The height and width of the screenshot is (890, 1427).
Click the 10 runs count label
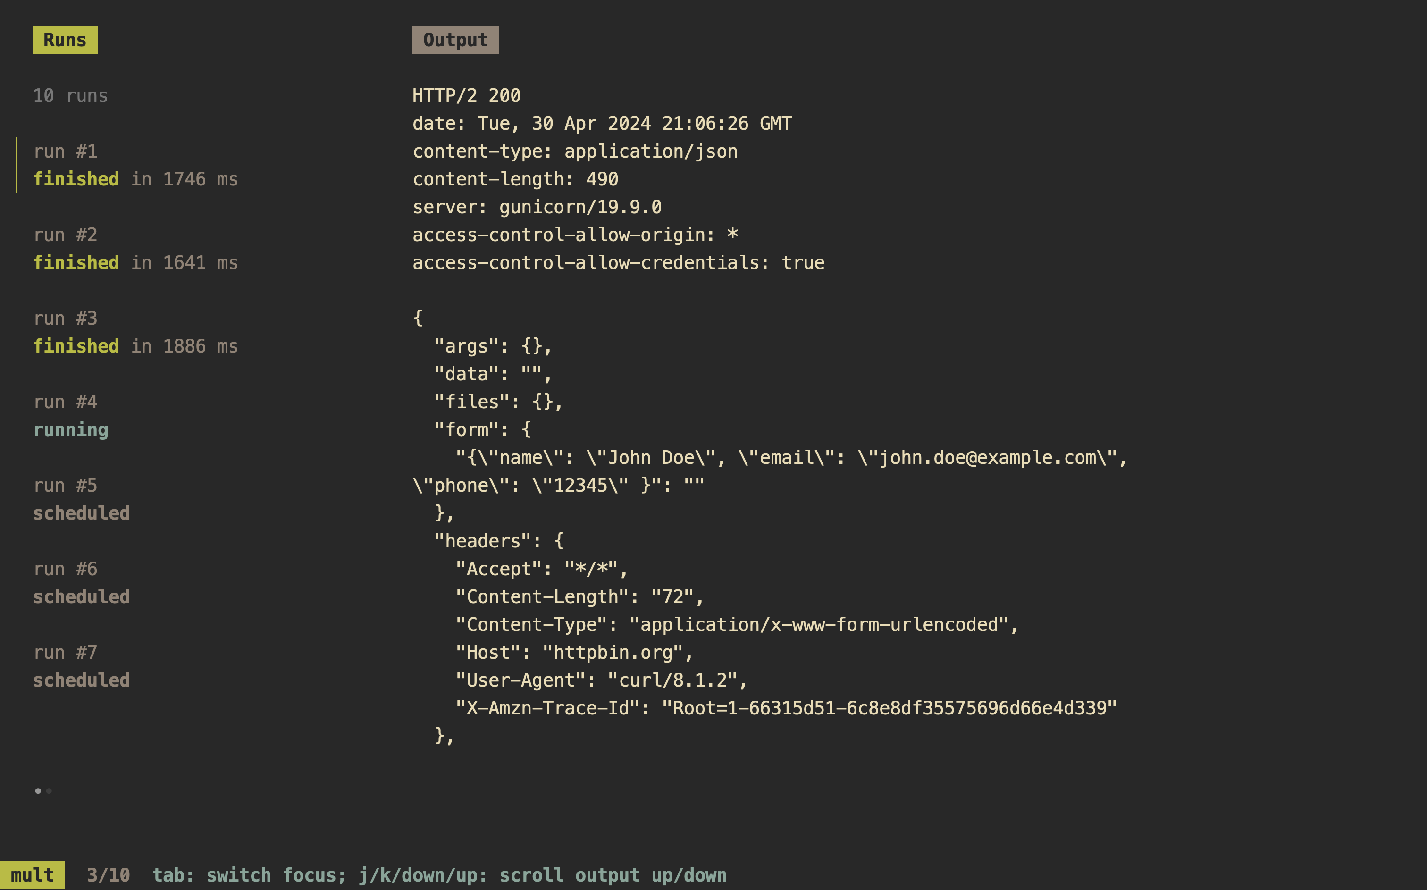point(70,95)
